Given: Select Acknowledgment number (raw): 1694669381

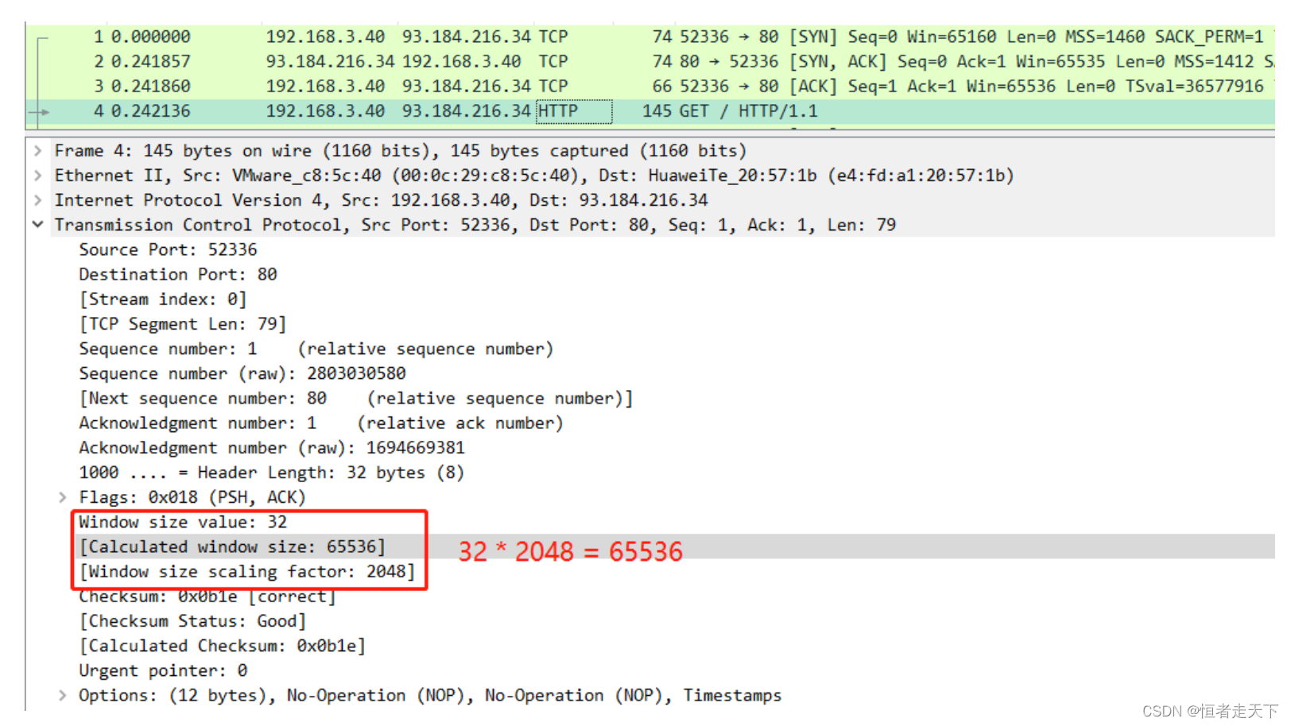Looking at the screenshot, I should click(x=272, y=447).
